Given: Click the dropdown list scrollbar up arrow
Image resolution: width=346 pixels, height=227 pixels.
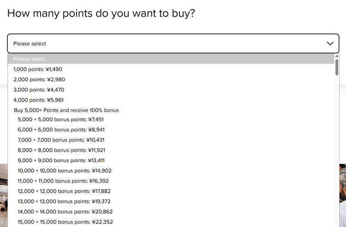Looking at the screenshot, I should click(337, 56).
